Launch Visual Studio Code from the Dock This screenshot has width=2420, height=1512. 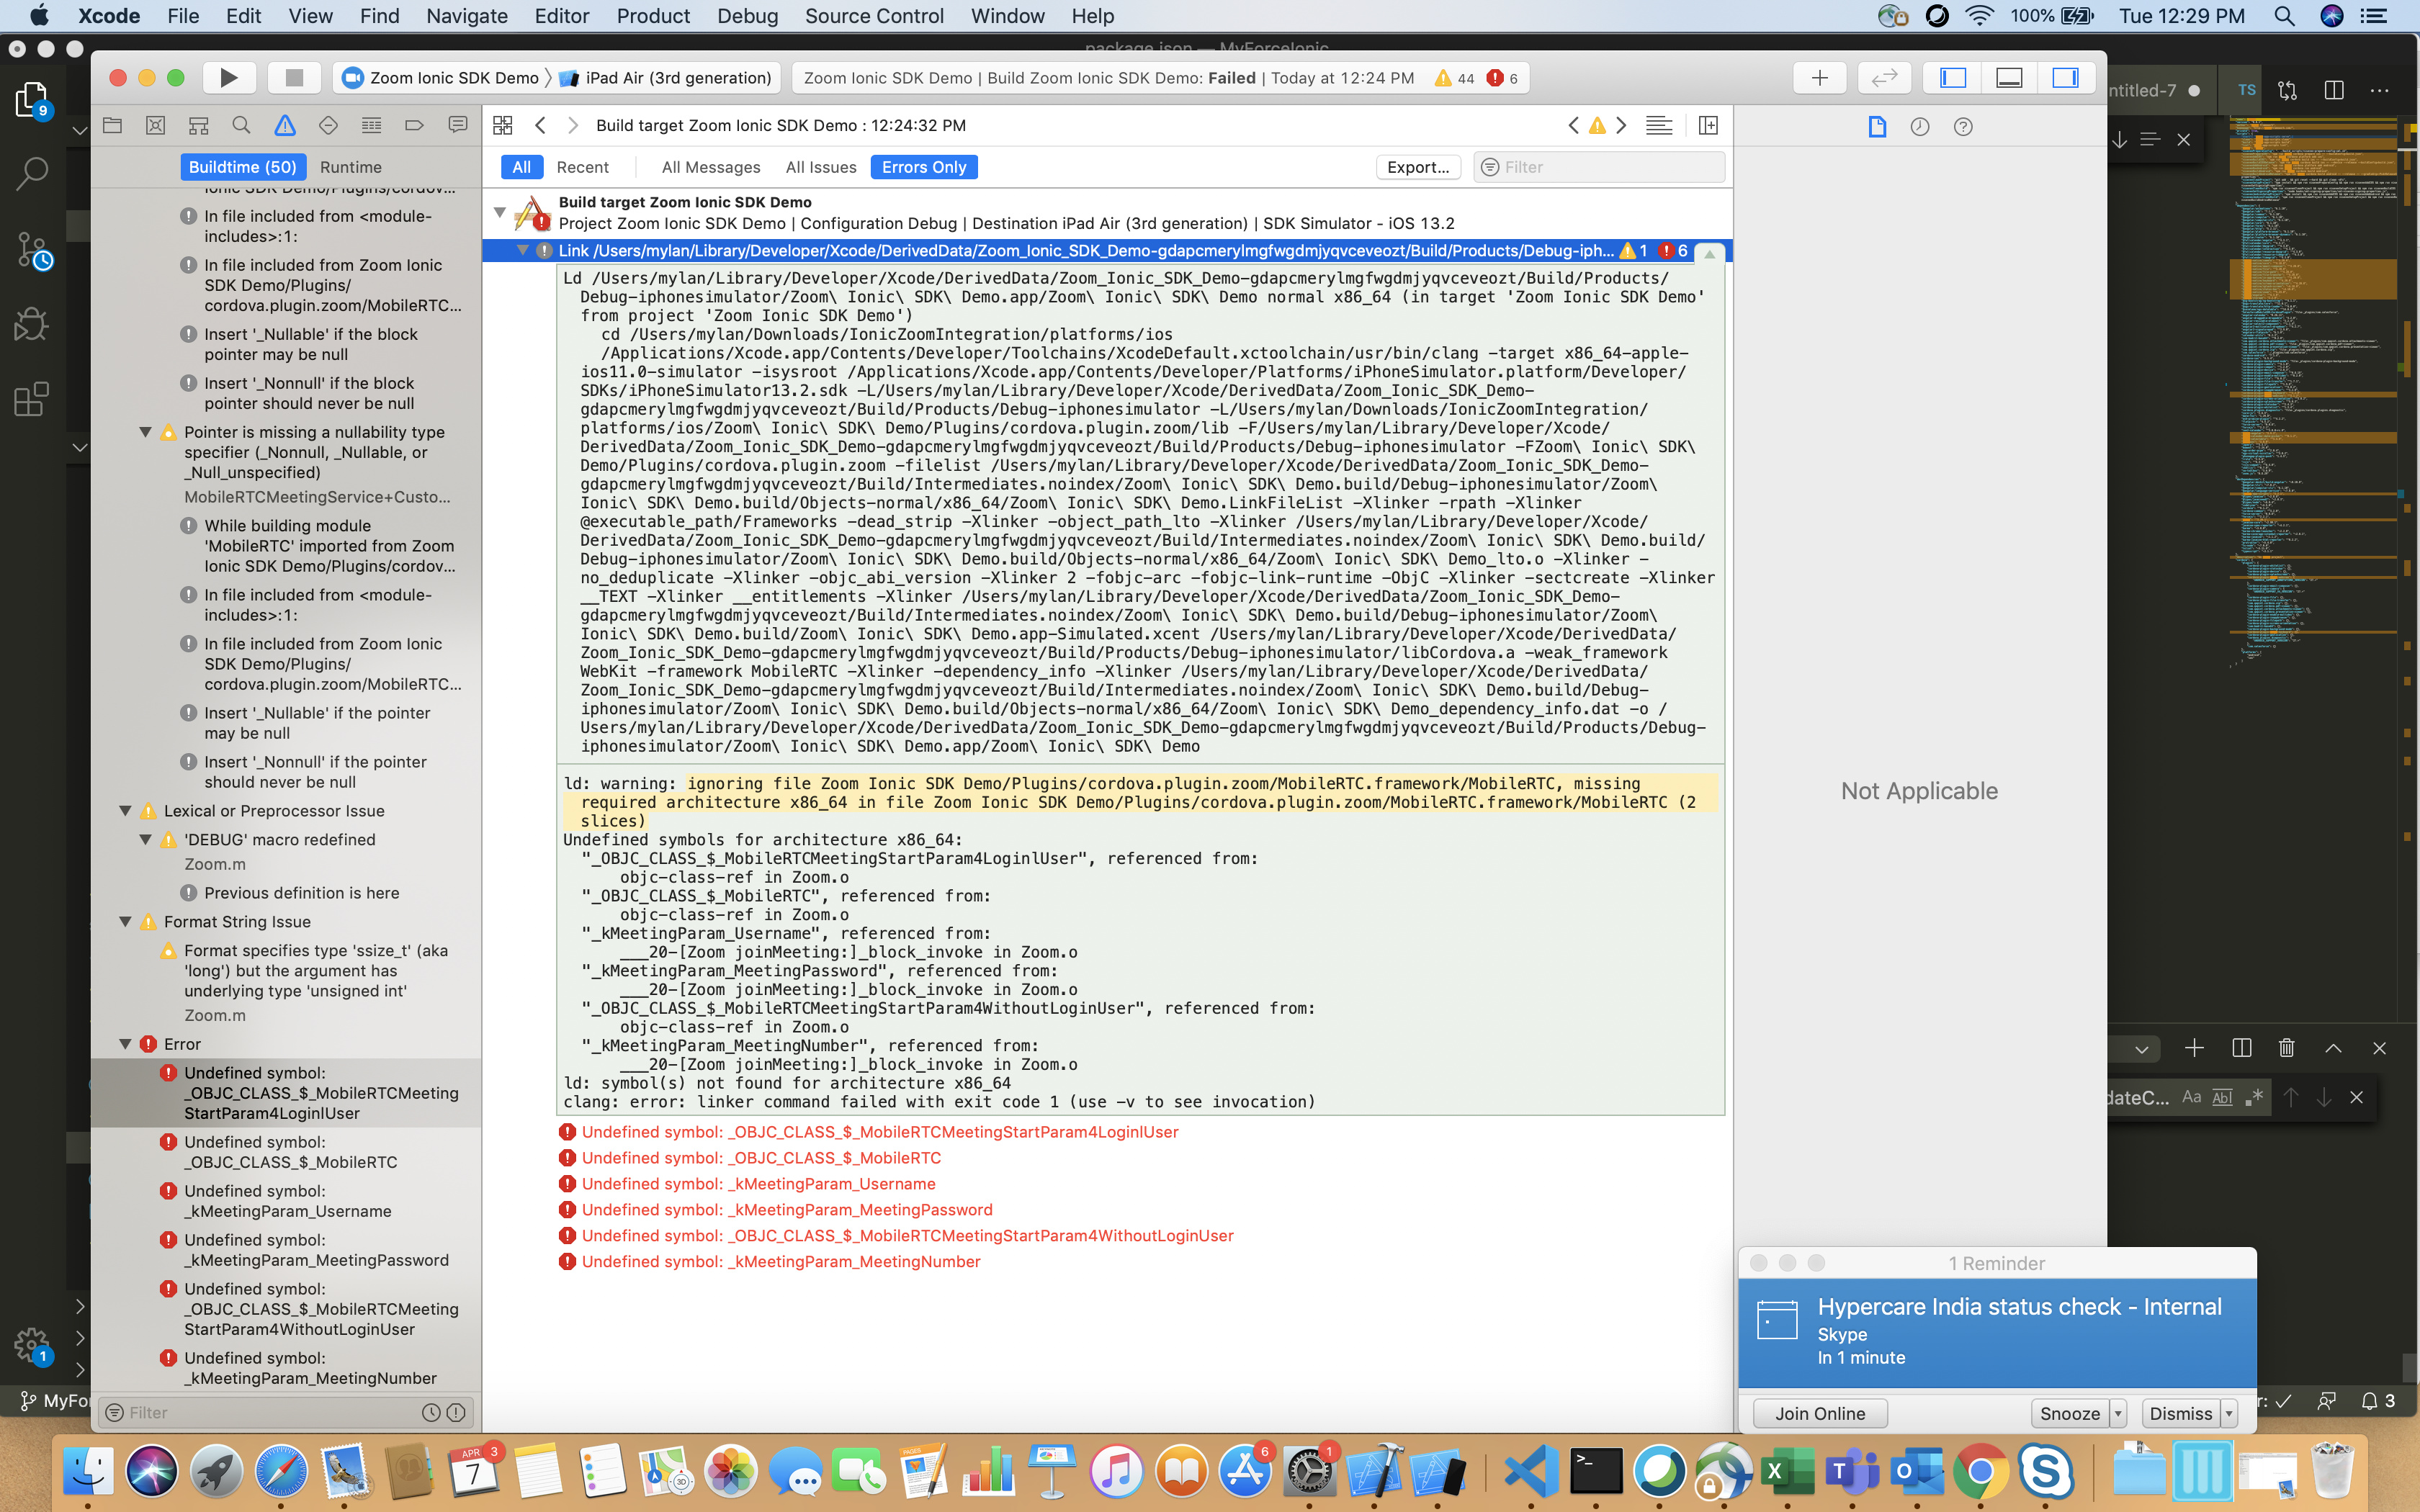(x=1531, y=1470)
